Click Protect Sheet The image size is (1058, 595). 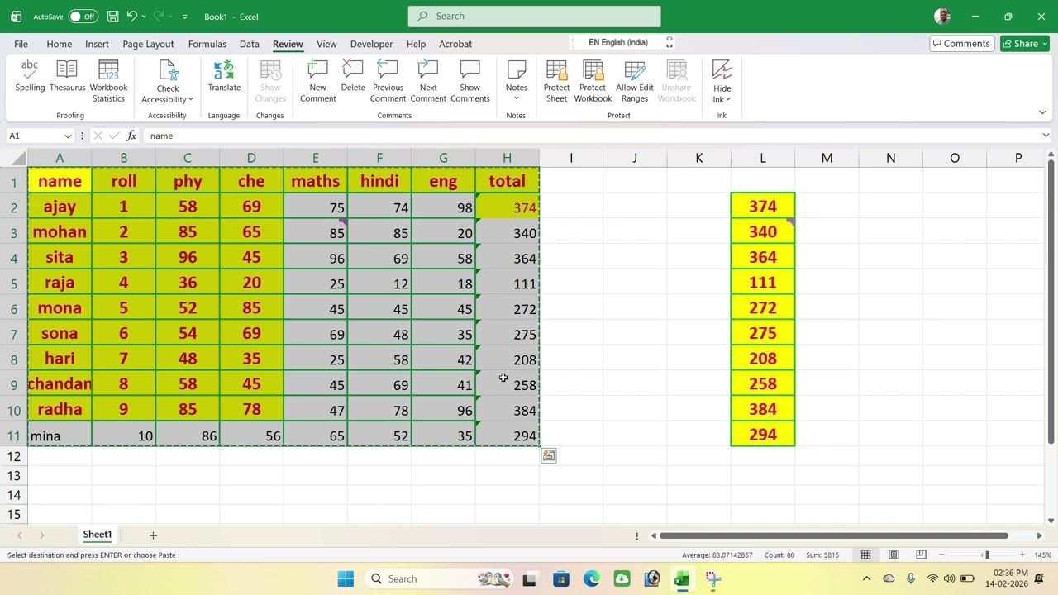tap(556, 82)
